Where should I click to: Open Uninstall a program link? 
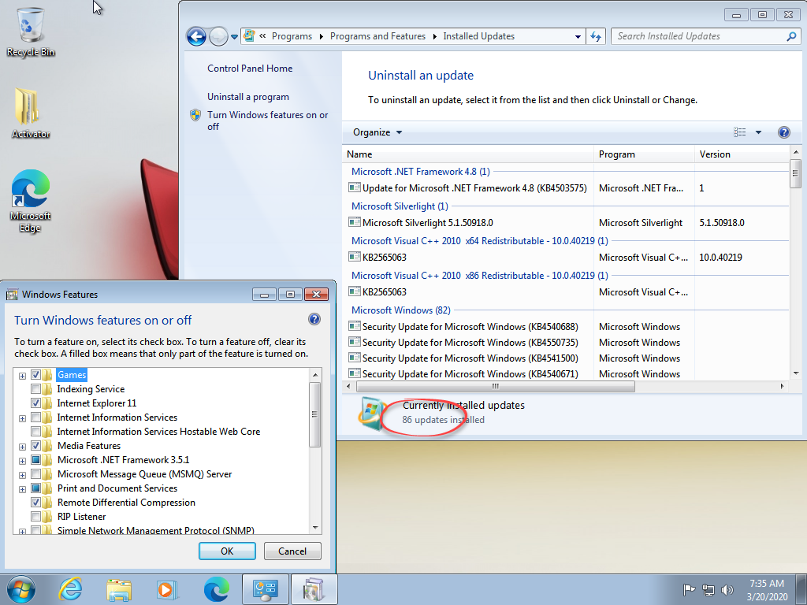point(248,97)
